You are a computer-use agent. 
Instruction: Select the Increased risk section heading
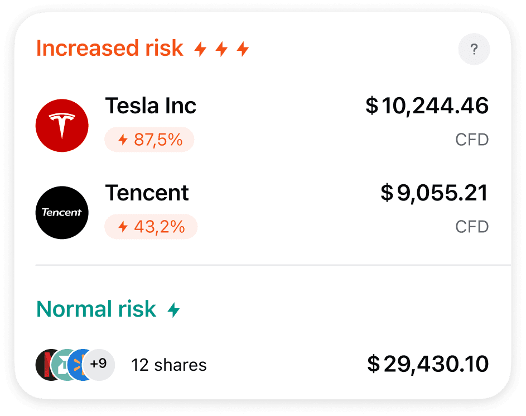click(x=110, y=49)
